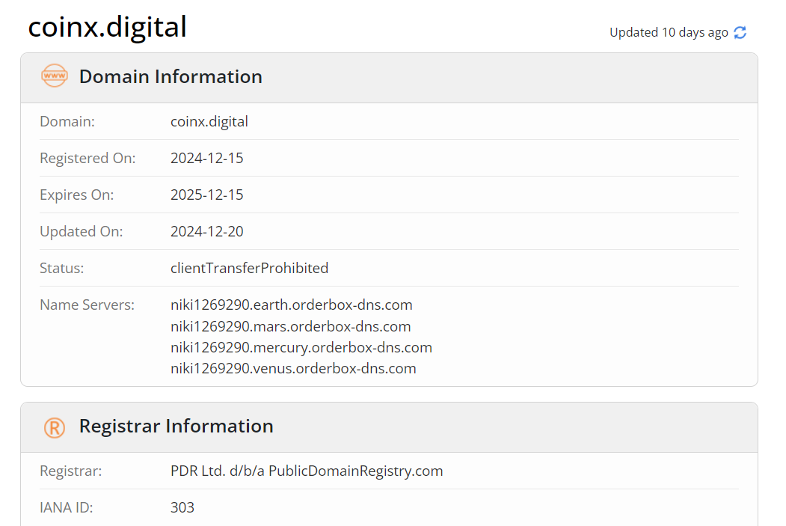Click the coinx.digital page title

(x=107, y=28)
